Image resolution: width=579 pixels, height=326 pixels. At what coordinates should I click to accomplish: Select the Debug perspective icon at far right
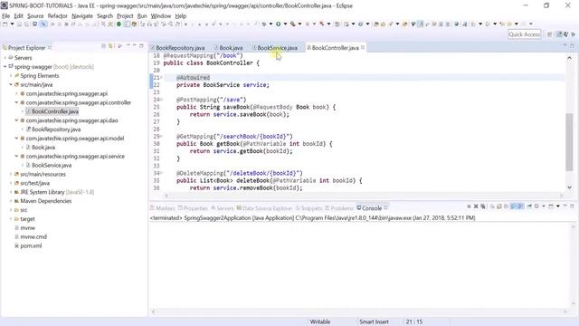pos(573,34)
